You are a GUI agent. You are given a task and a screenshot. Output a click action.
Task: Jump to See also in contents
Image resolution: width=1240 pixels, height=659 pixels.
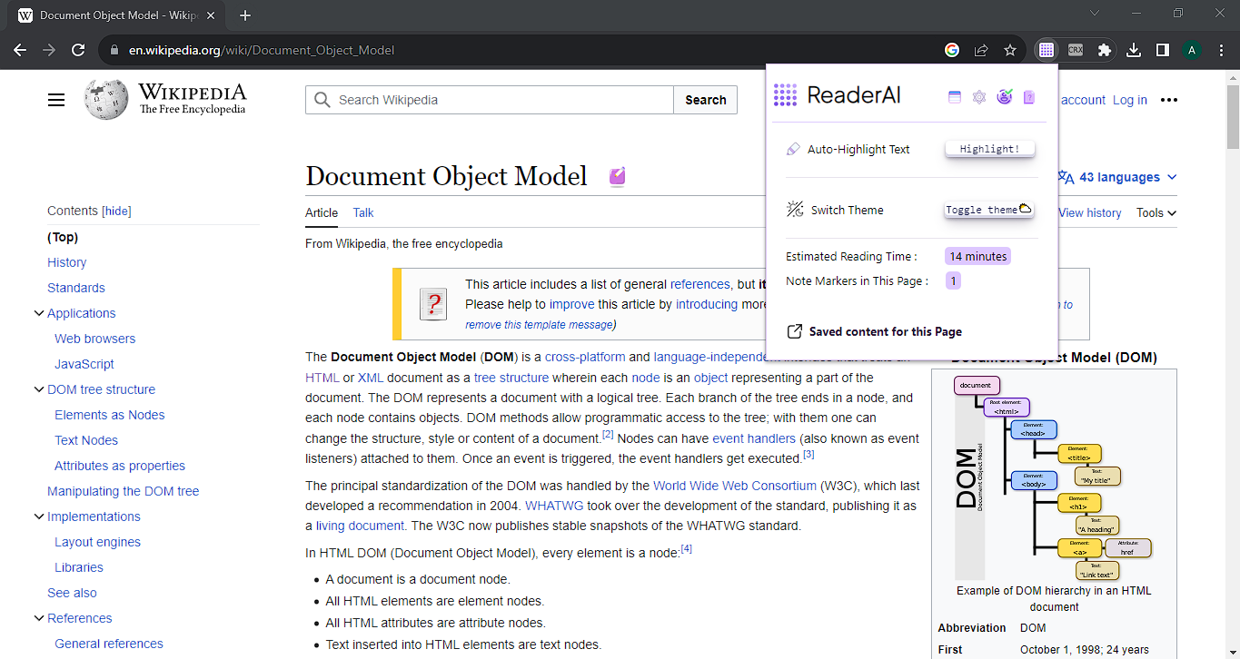[72, 593]
